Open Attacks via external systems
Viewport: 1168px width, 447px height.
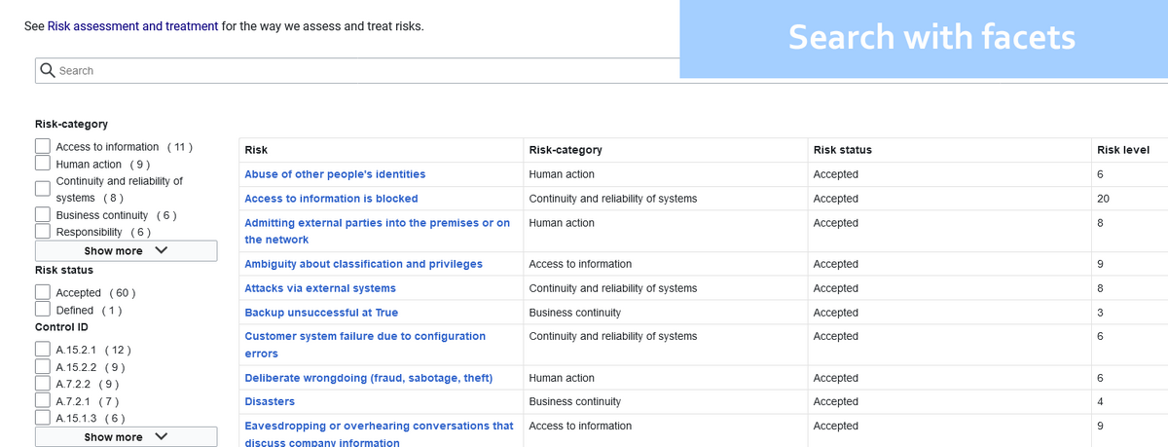click(x=320, y=288)
